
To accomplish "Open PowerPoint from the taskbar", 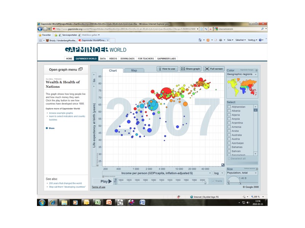I will point(109,203).
